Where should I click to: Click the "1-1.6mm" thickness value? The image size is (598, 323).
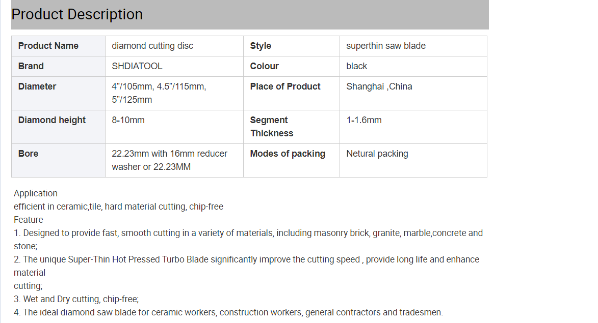click(364, 120)
